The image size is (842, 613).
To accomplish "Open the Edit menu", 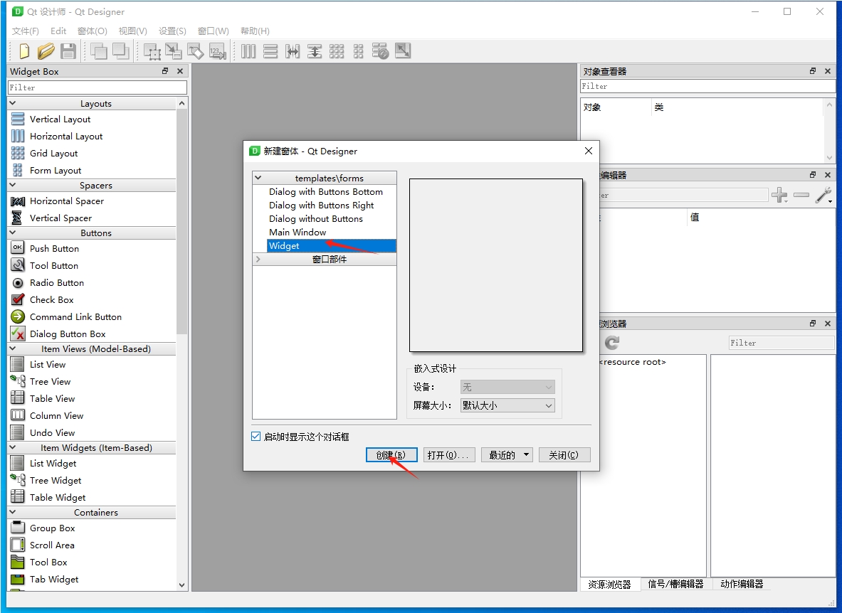I will point(58,31).
